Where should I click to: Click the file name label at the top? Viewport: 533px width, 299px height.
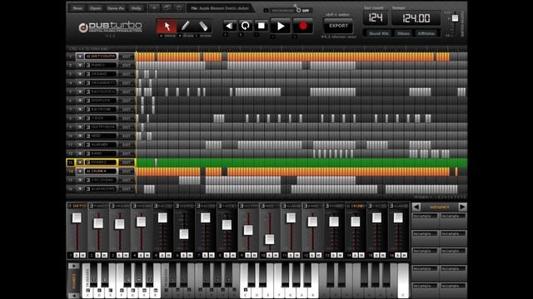click(220, 8)
